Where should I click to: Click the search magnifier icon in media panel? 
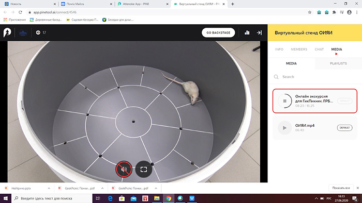[276, 77]
